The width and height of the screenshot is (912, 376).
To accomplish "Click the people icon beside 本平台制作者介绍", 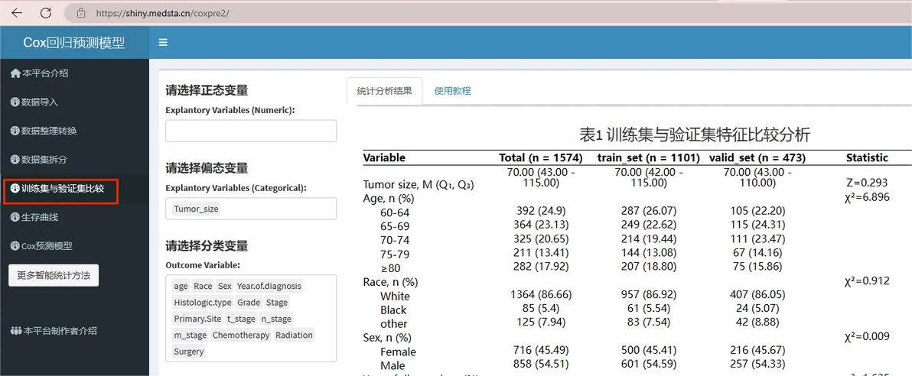I will tap(16, 331).
